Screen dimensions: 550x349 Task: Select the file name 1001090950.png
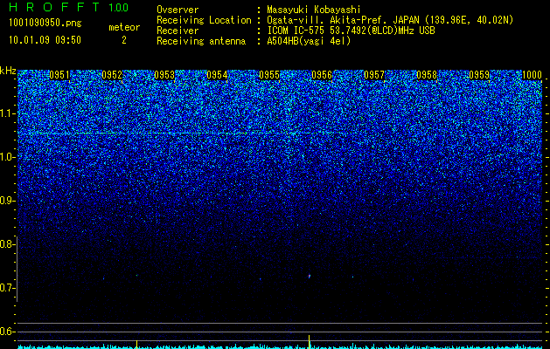[45, 23]
